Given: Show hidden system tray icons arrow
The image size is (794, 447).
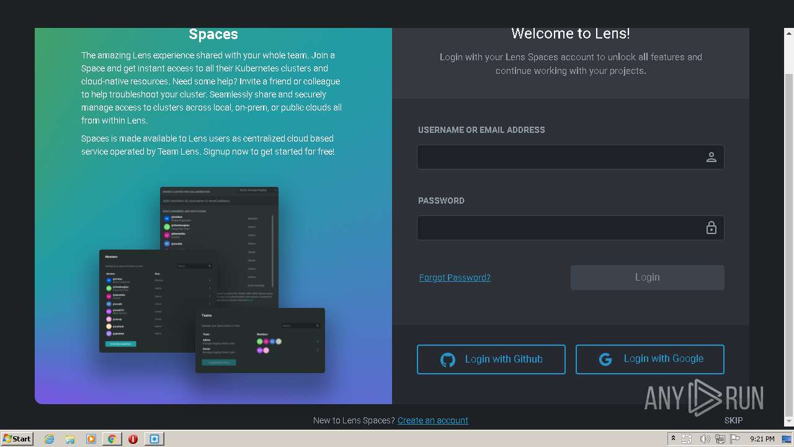Looking at the screenshot, I should (673, 438).
